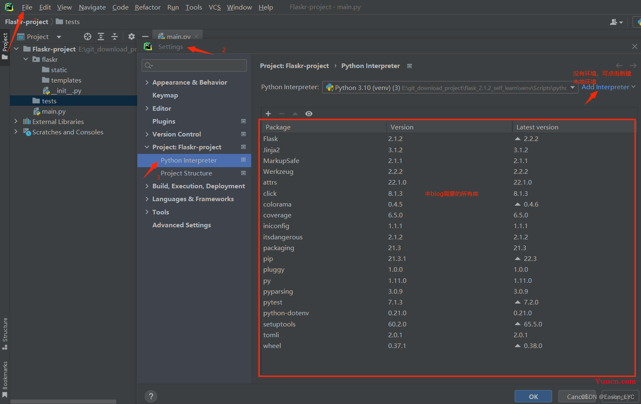Click the help question mark button

pyautogui.click(x=151, y=396)
